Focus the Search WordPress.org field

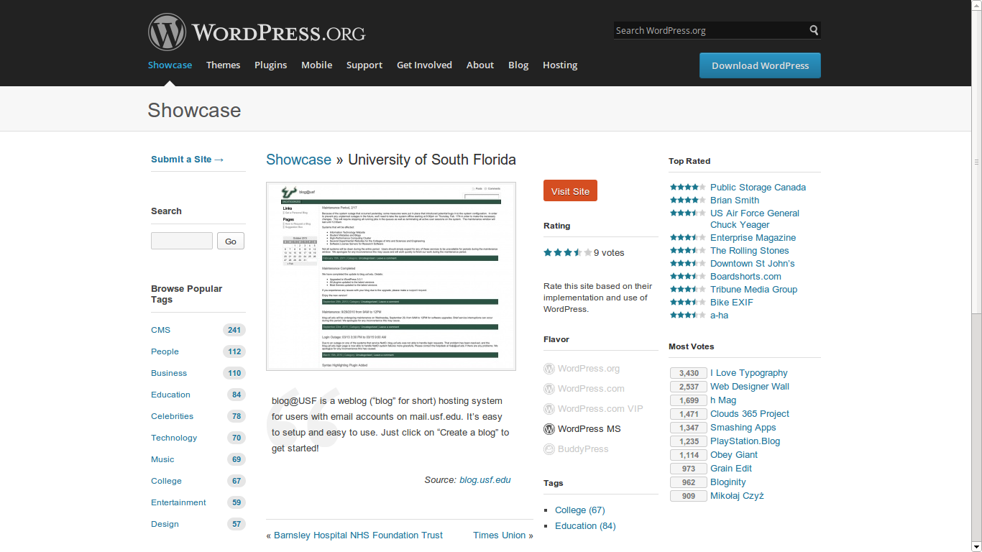coord(710,30)
